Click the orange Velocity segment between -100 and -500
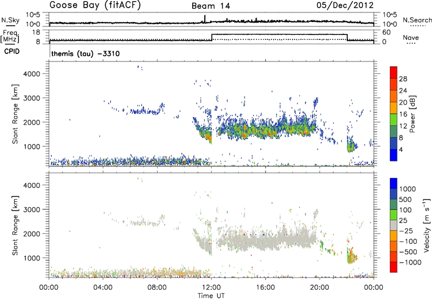The height and width of the screenshot is (299, 432). 394,247
